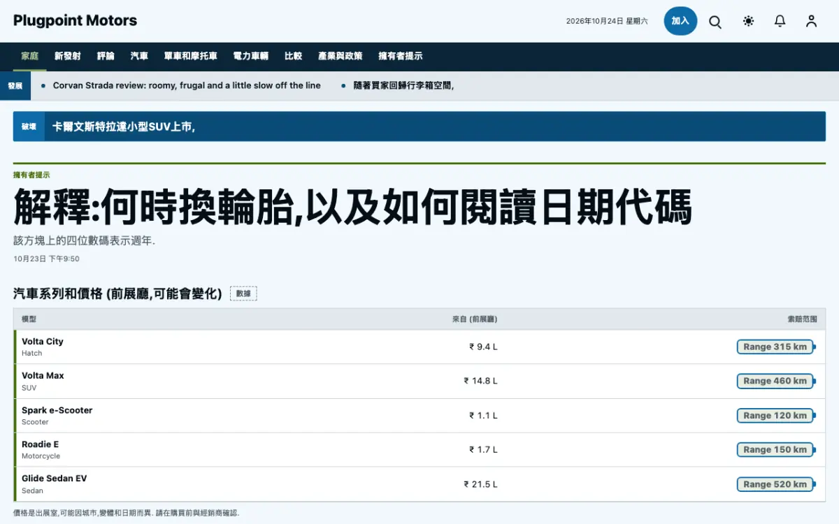Screen dimensions: 839x524
Task: Click the 汽車系列和價格 table title
Action: coord(117,293)
